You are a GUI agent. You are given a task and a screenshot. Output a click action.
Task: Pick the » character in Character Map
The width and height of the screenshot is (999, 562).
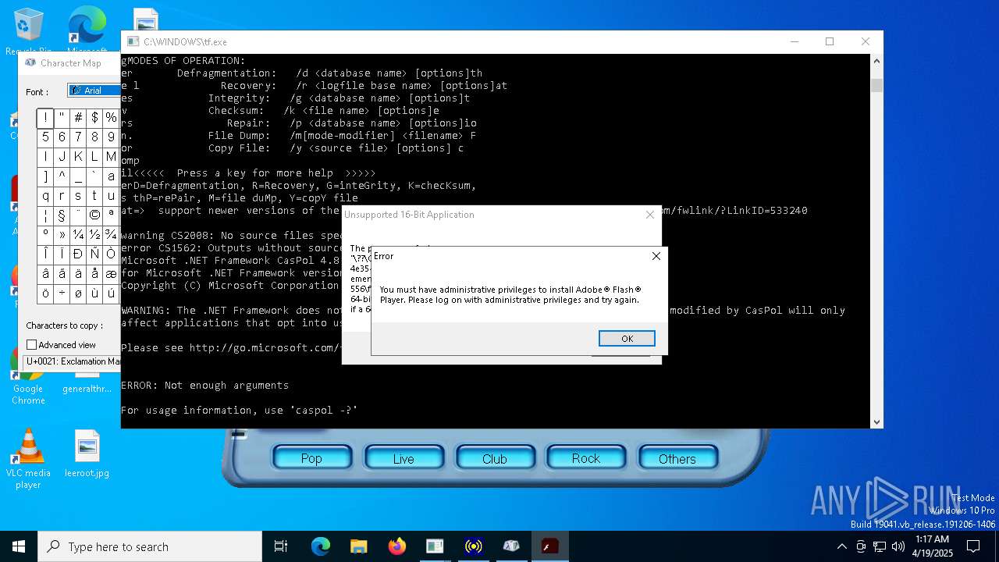point(62,235)
